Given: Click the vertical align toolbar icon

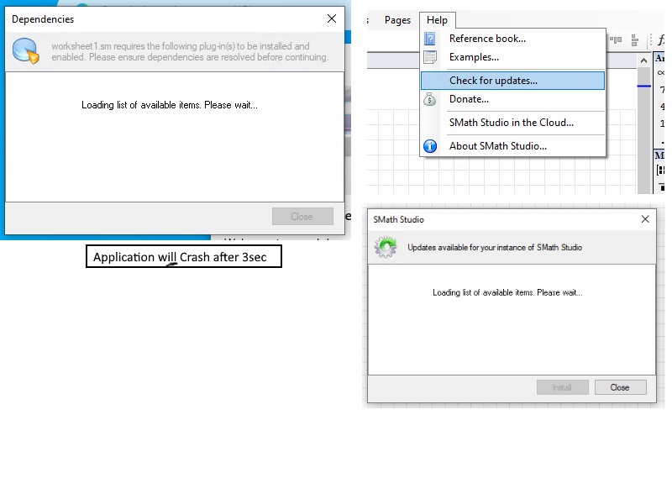Looking at the screenshot, I should click(634, 39).
